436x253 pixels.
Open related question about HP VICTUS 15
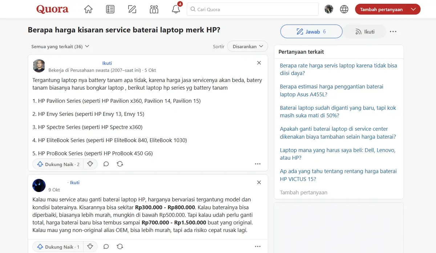(x=338, y=175)
